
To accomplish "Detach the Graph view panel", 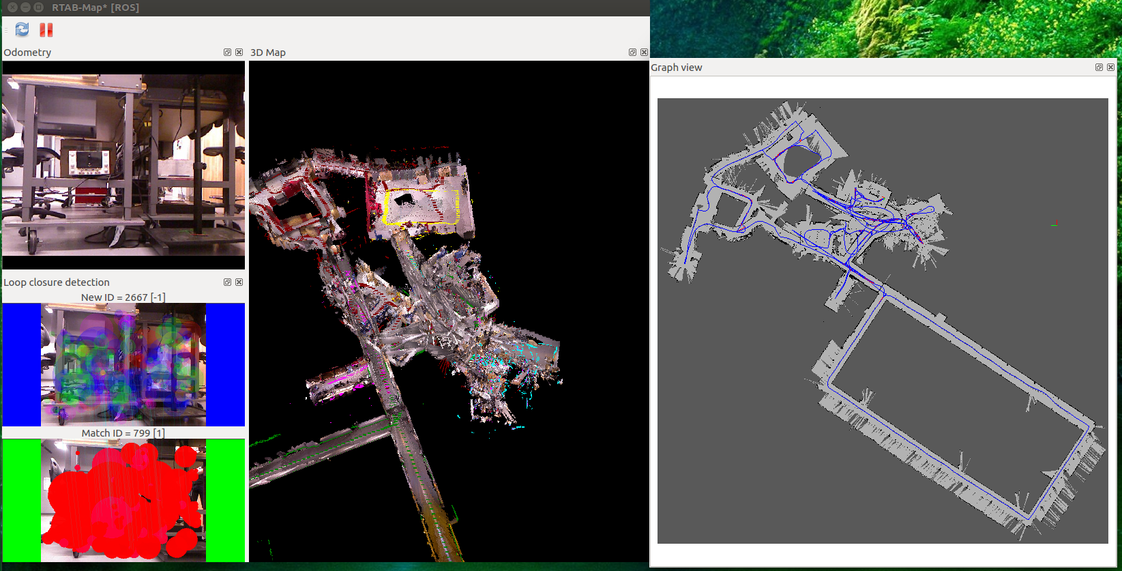I will [x=1099, y=68].
